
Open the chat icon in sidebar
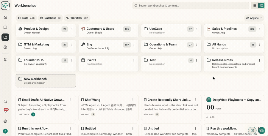coord(5,27)
